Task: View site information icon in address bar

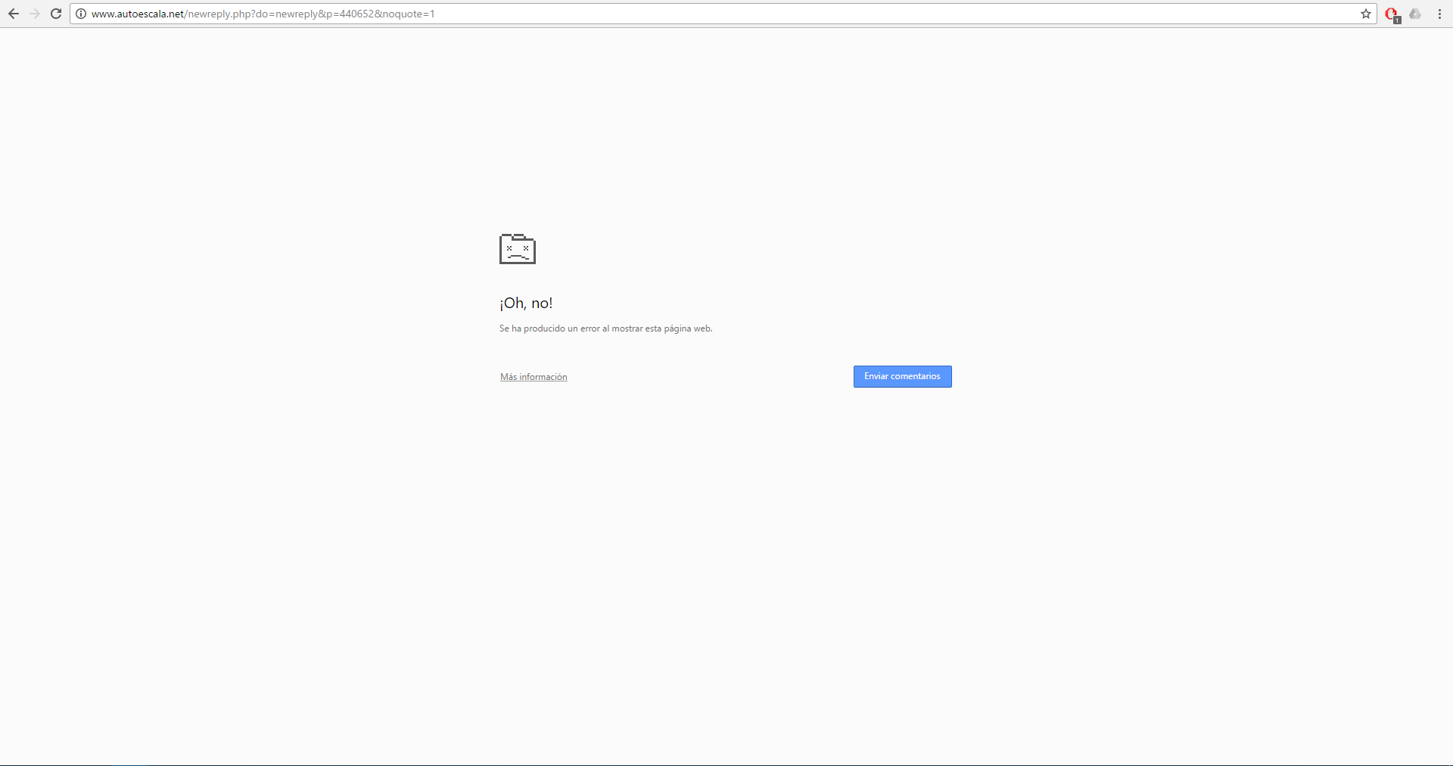Action: pyautogui.click(x=81, y=14)
